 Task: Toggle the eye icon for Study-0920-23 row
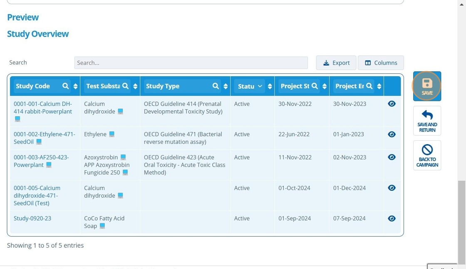[392, 219]
